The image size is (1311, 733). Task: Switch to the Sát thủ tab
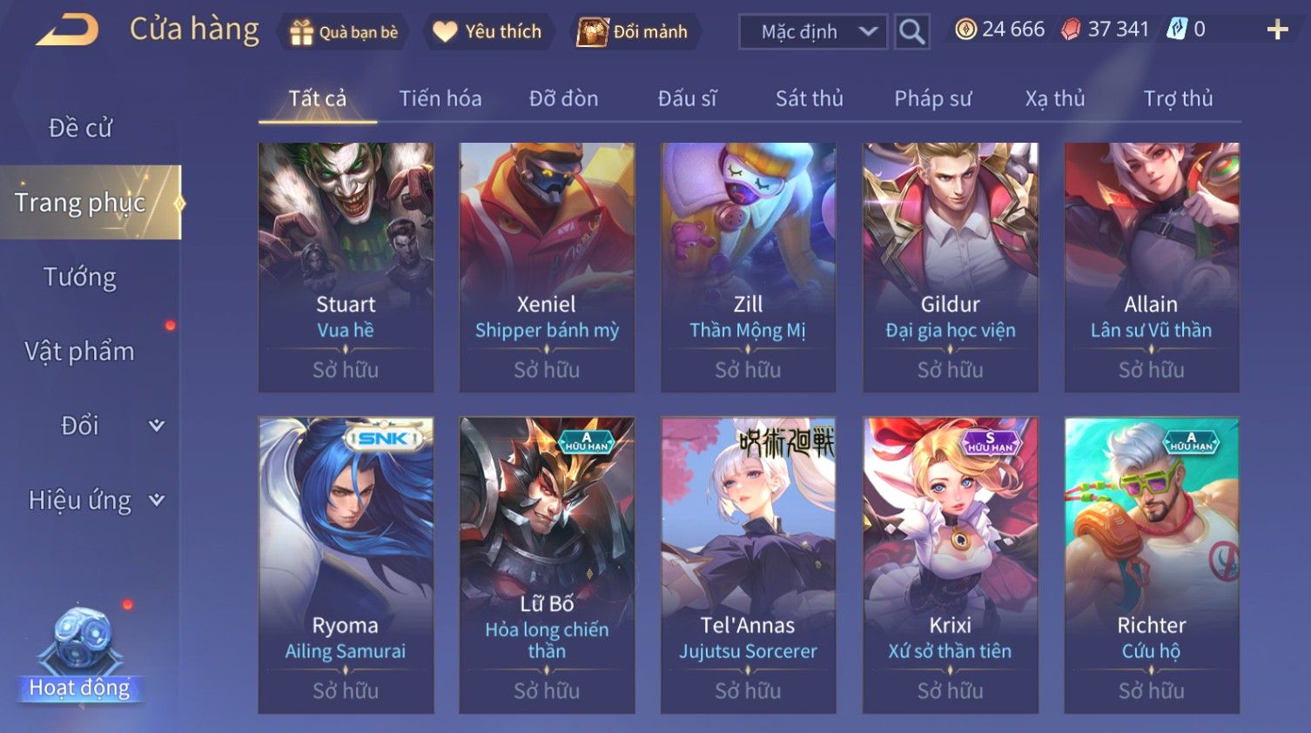click(x=809, y=98)
